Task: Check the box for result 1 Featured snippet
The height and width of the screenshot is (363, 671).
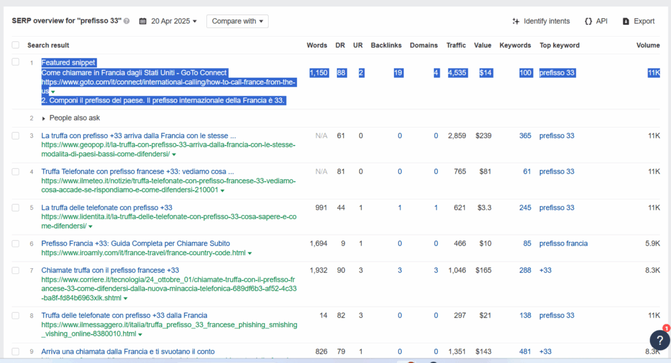Action: (x=16, y=62)
